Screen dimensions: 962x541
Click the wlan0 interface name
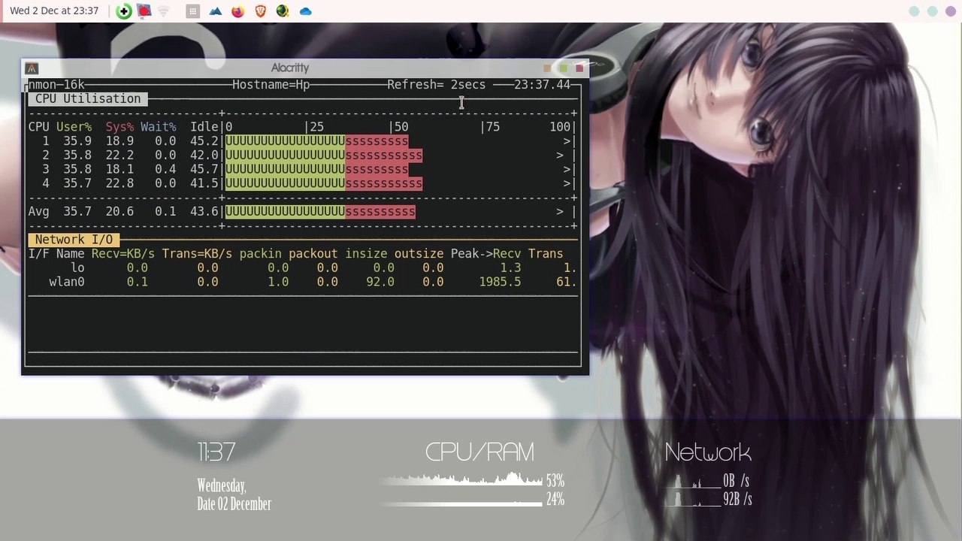pos(67,283)
